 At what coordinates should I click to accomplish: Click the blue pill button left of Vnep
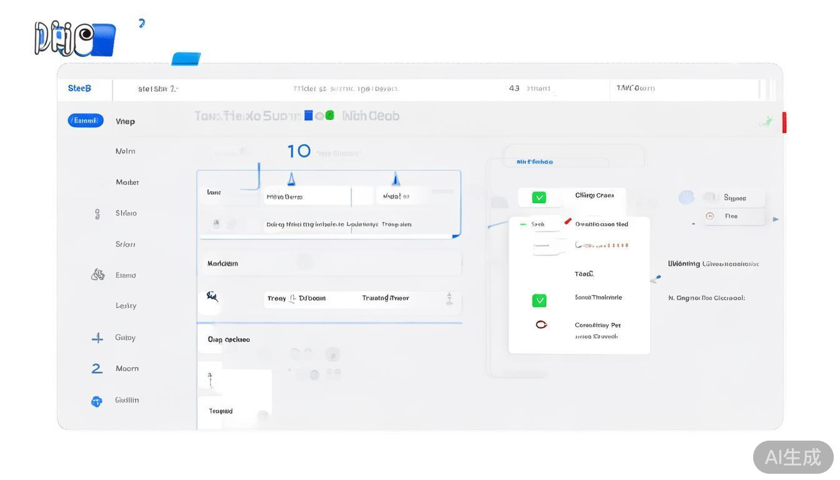coord(86,121)
